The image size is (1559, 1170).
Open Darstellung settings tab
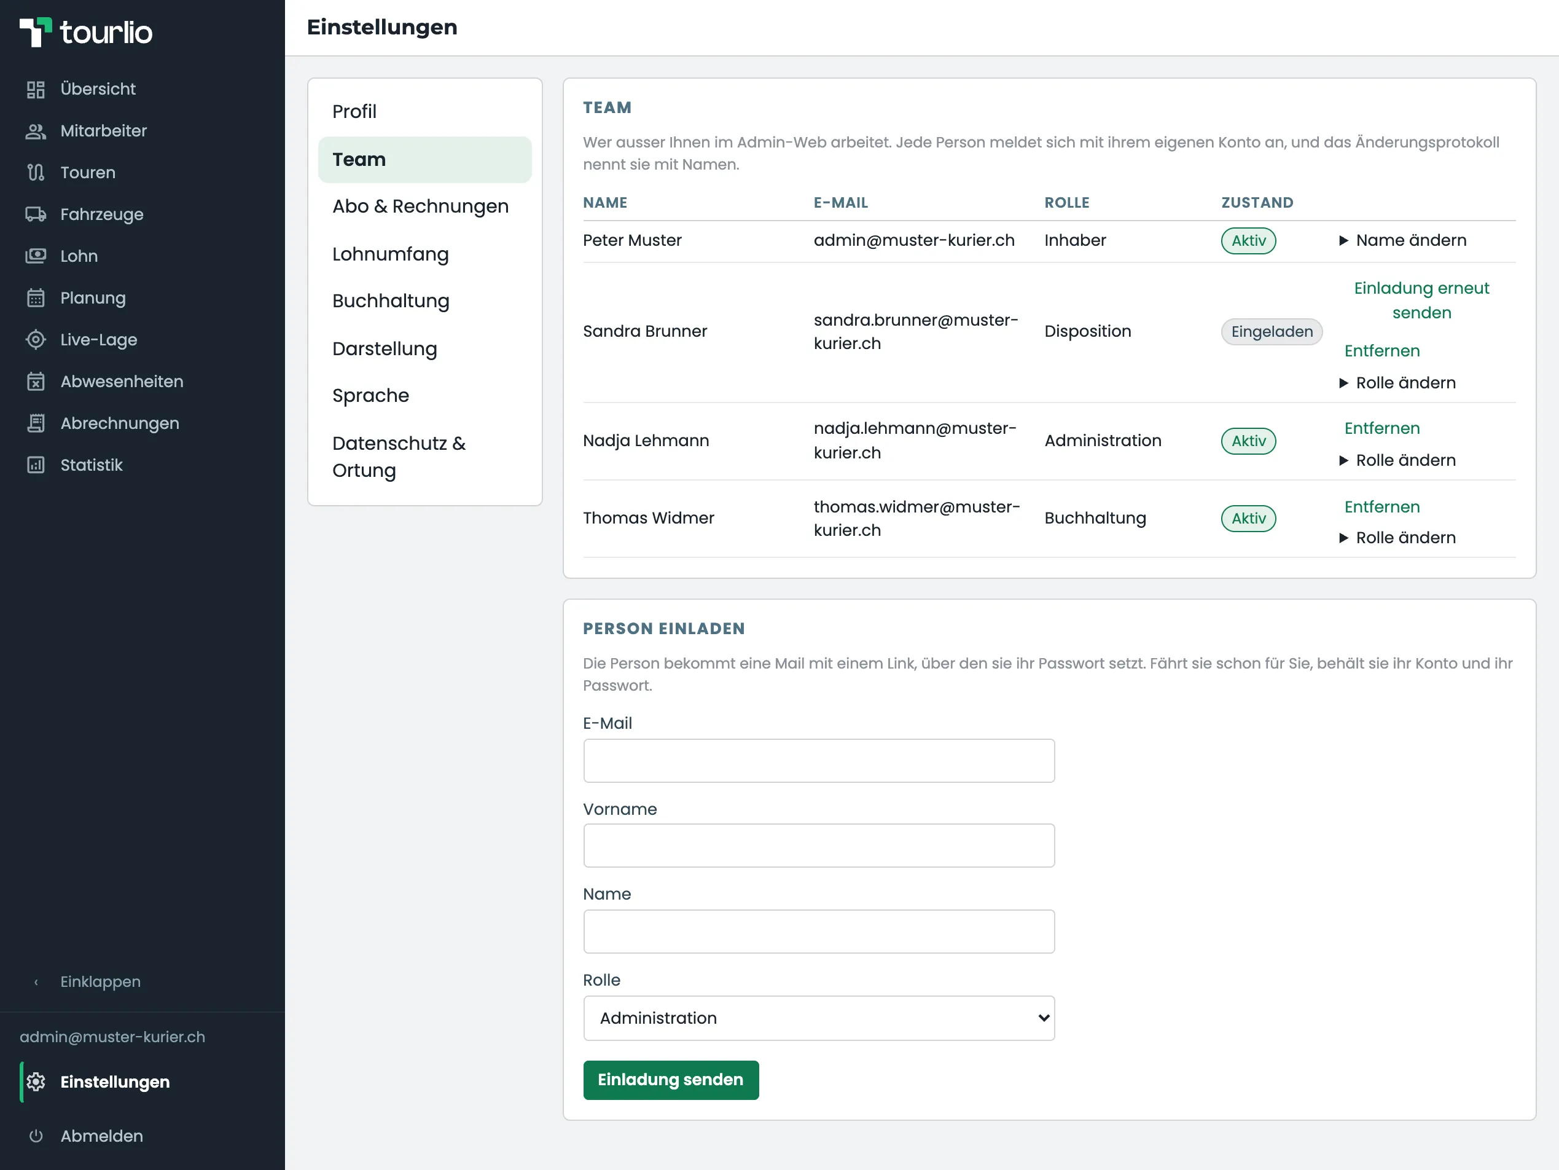(425, 348)
